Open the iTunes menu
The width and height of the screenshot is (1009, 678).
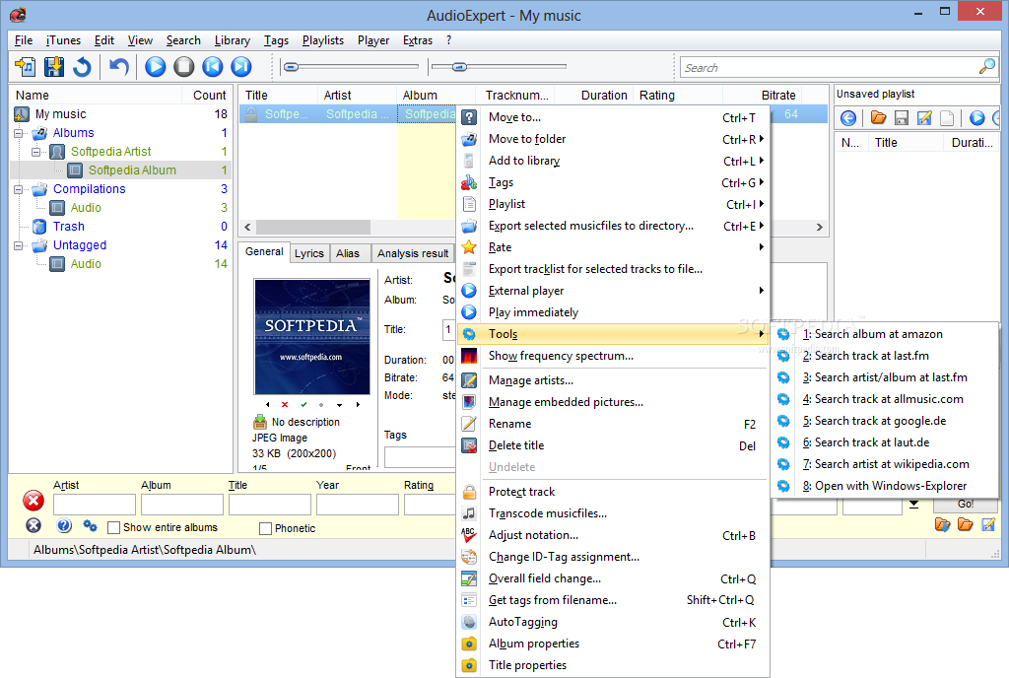(63, 40)
